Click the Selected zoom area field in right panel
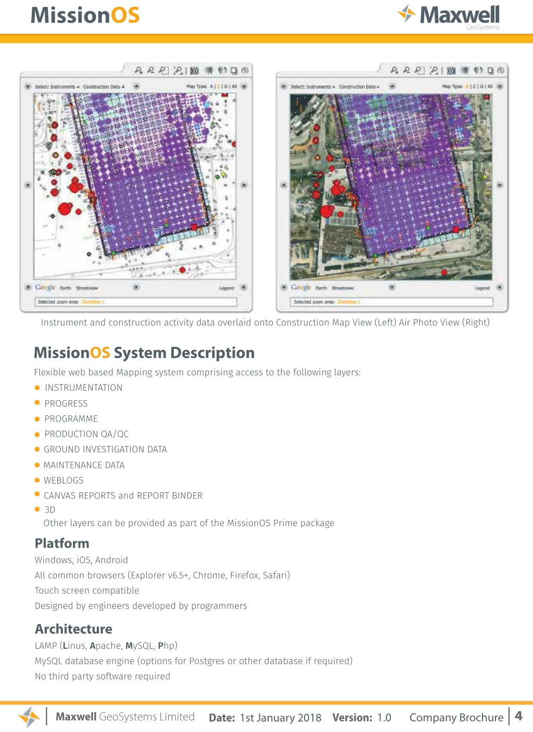Viewport: 533px width, 732px height. [391, 302]
